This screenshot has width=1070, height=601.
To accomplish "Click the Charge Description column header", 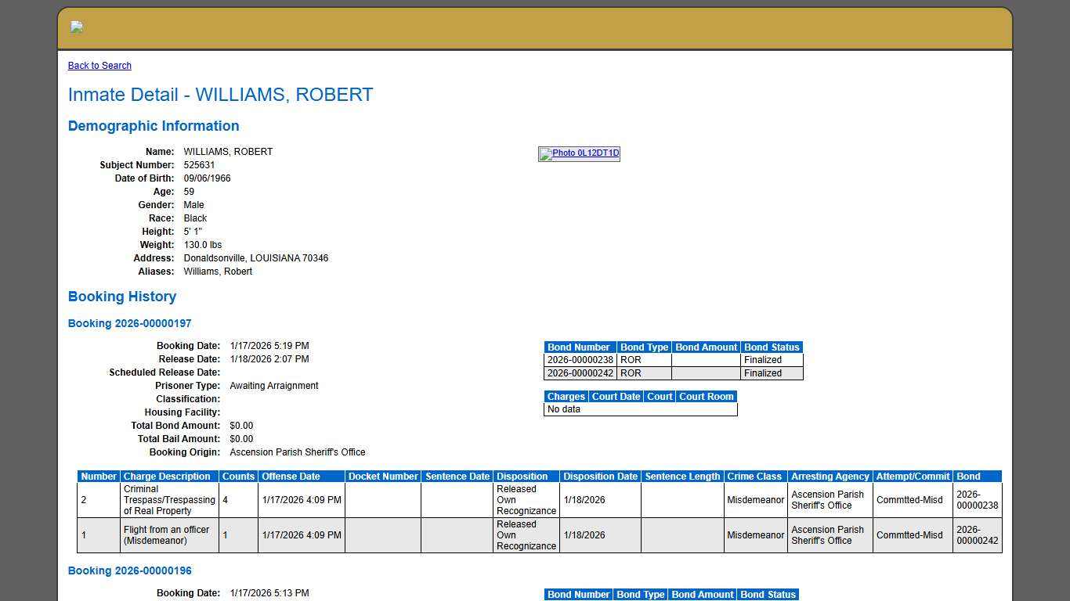I will click(169, 476).
